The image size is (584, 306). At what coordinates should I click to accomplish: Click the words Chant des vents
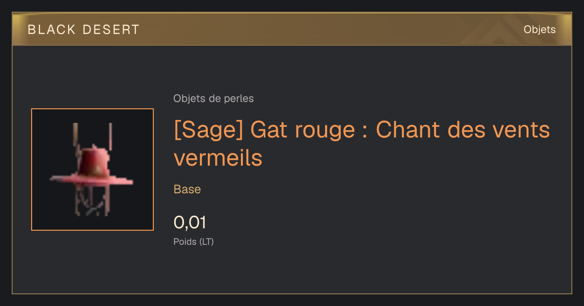[463, 130]
